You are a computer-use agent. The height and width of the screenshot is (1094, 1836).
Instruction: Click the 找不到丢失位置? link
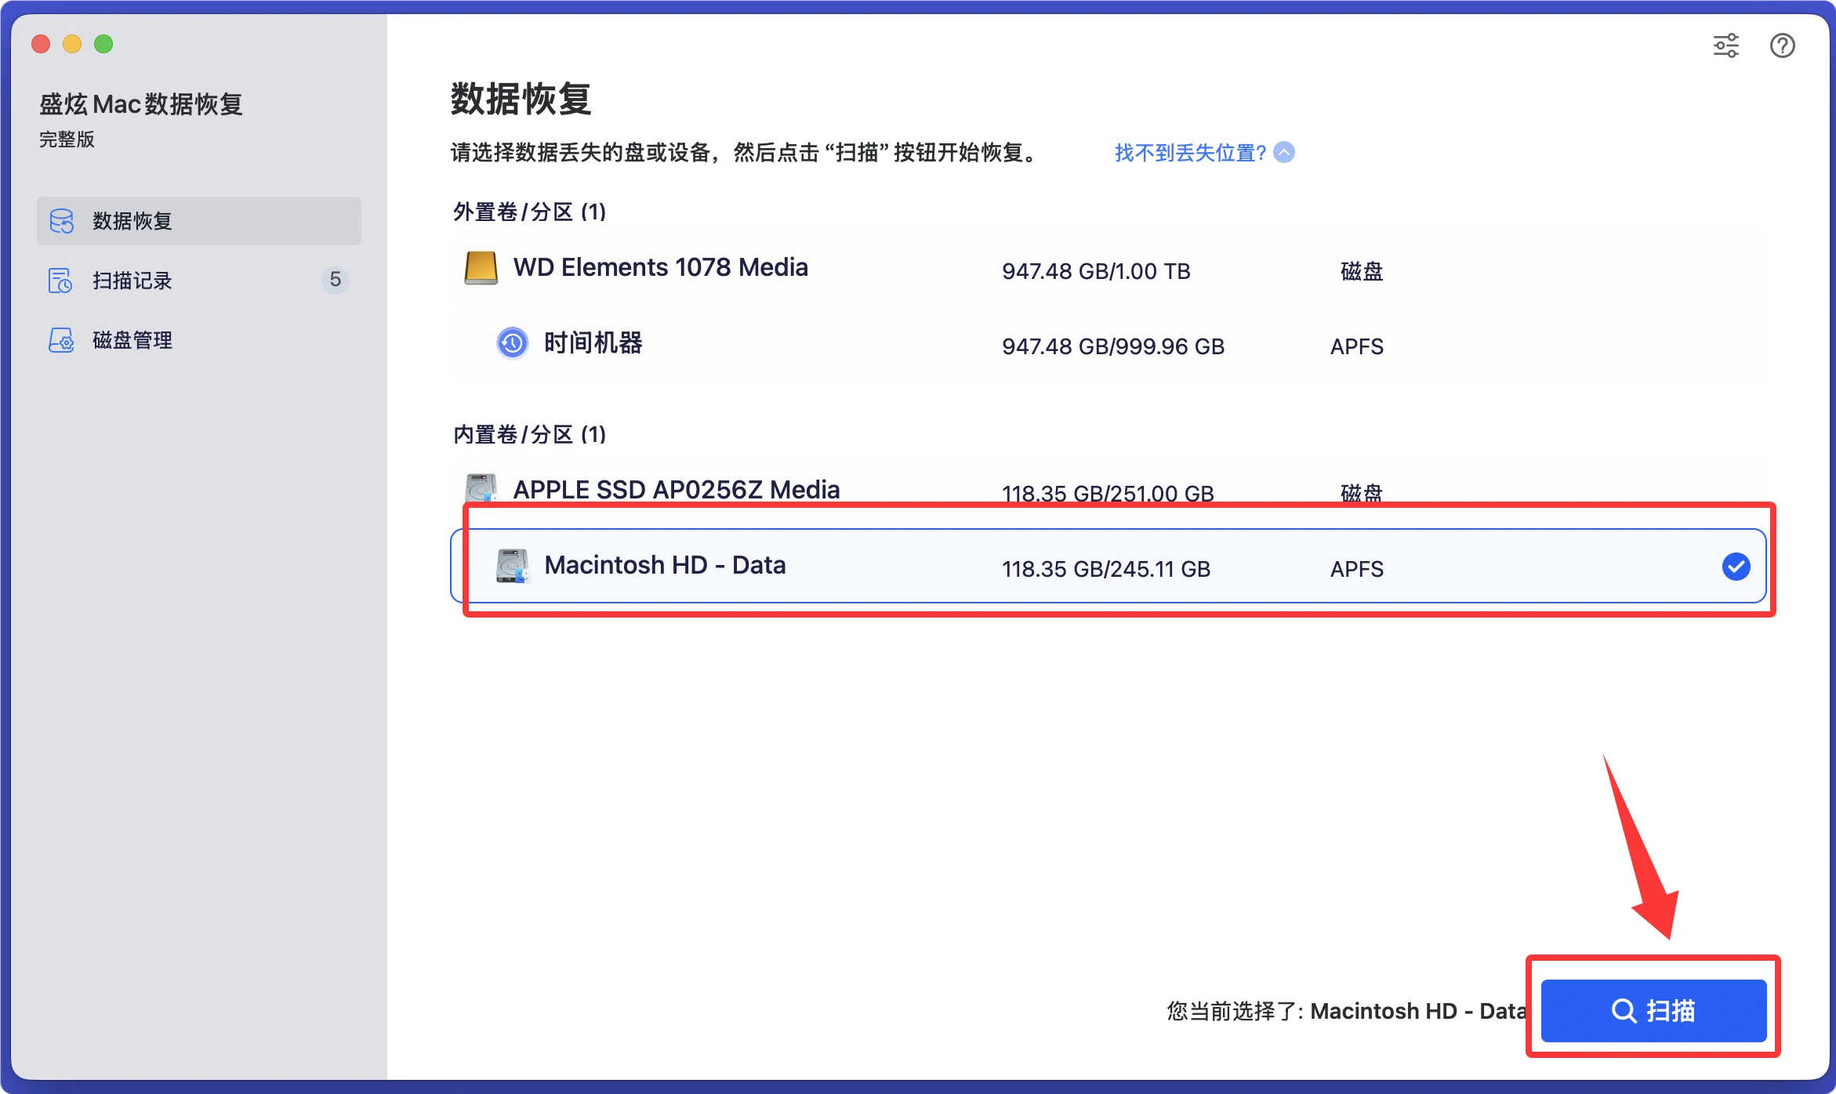[1190, 152]
